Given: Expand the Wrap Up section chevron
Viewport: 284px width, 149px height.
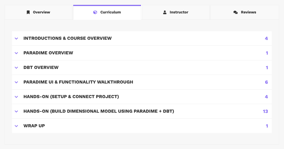Looking at the screenshot, I should coord(16,126).
